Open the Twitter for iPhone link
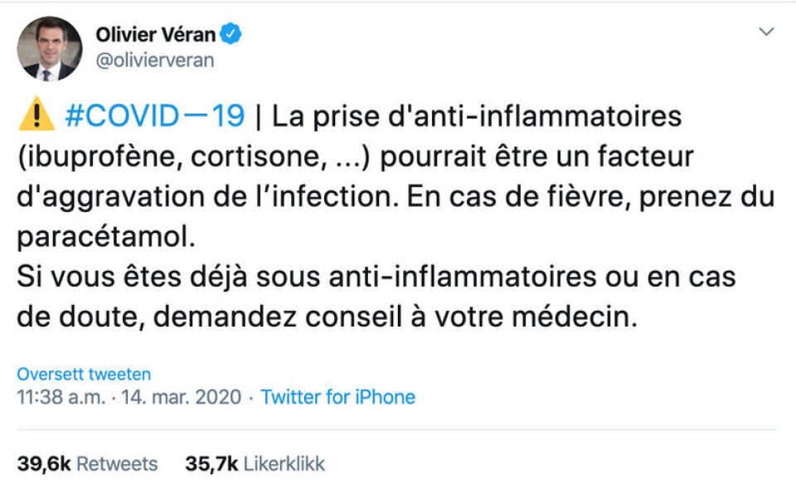This screenshot has width=796, height=484. pyautogui.click(x=337, y=397)
